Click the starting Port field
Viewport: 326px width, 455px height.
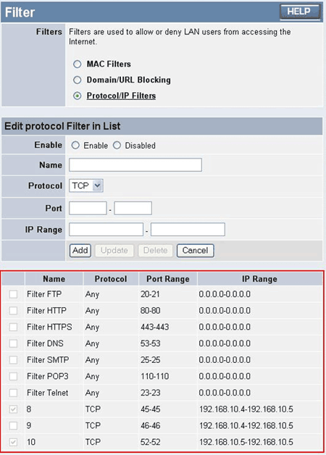pyautogui.click(x=88, y=208)
